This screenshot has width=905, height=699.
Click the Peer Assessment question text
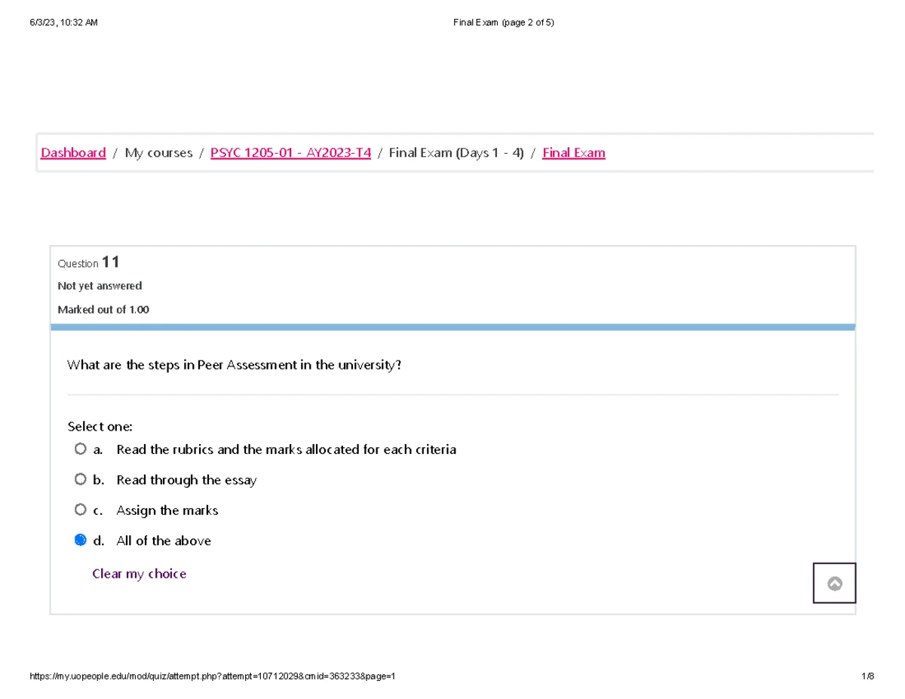click(x=234, y=366)
